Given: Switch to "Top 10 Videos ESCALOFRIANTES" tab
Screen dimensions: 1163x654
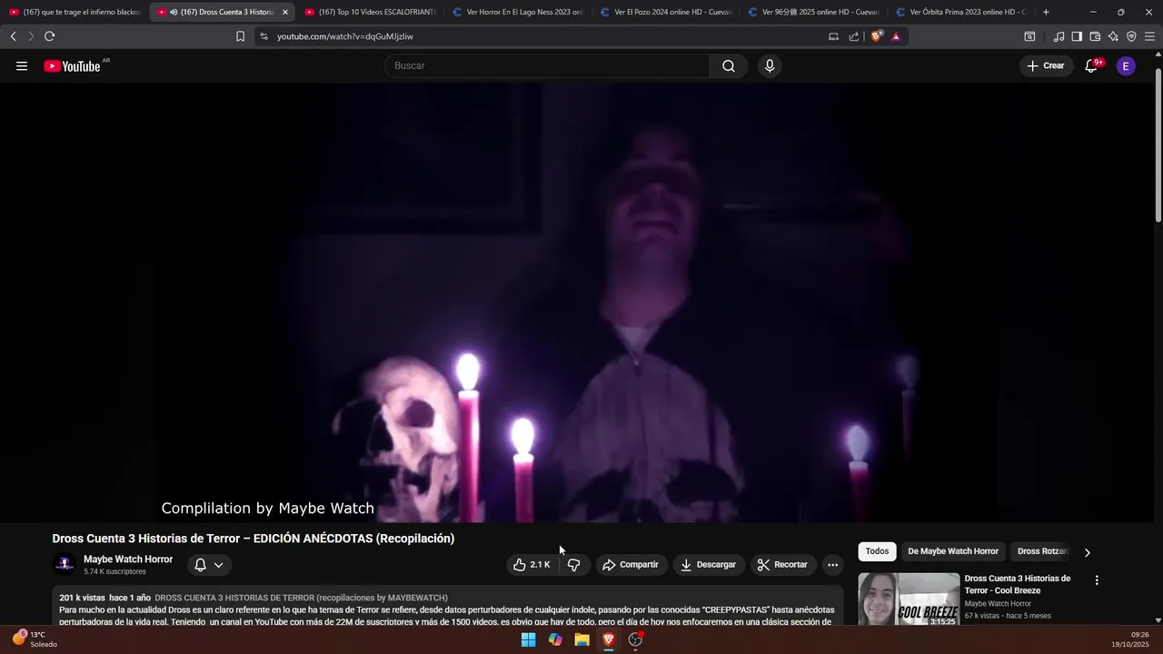Looking at the screenshot, I should 370,12.
